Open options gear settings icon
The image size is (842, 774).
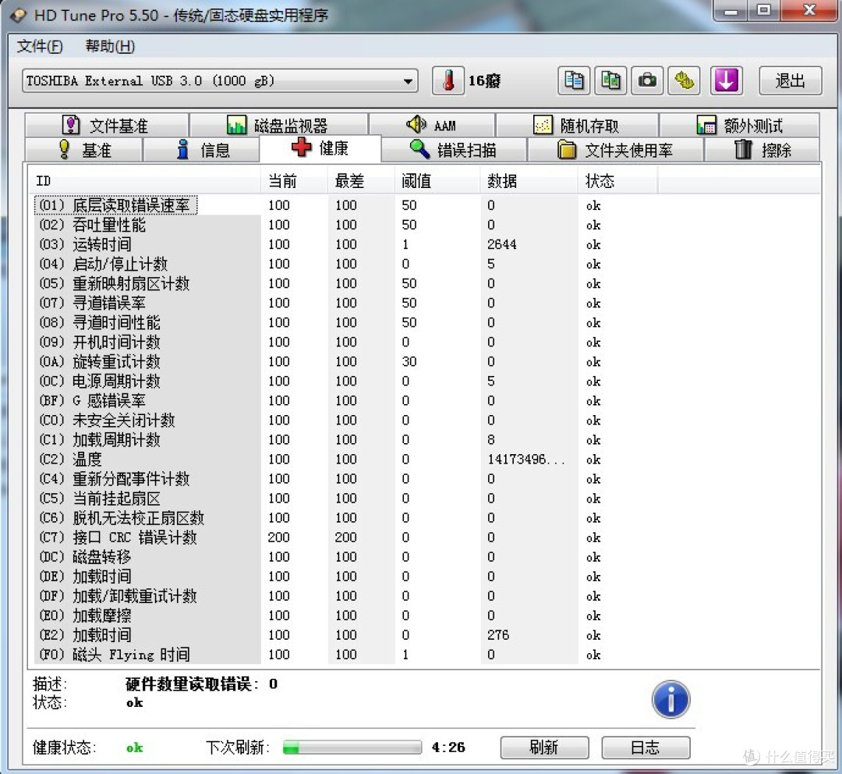[x=685, y=81]
